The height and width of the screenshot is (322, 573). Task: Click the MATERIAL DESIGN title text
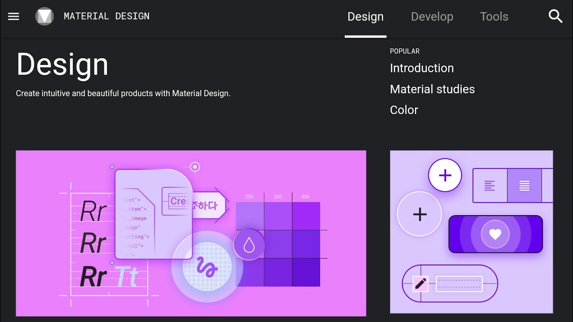pyautogui.click(x=107, y=17)
